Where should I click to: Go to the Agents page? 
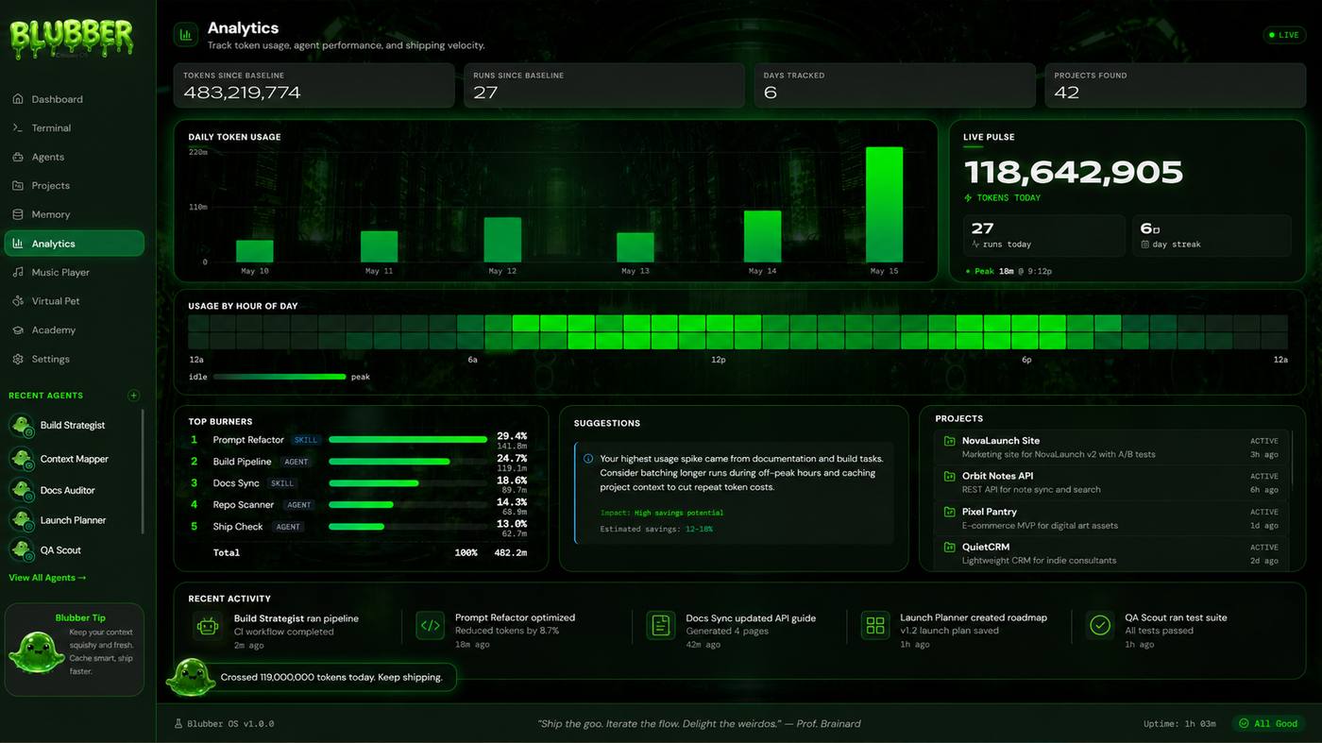[74, 157]
